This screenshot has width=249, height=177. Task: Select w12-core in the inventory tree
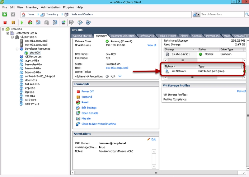point(31,100)
